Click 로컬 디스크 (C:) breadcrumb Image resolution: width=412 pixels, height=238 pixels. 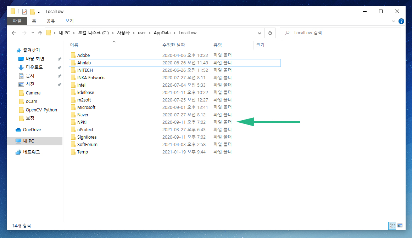pyautogui.click(x=93, y=33)
